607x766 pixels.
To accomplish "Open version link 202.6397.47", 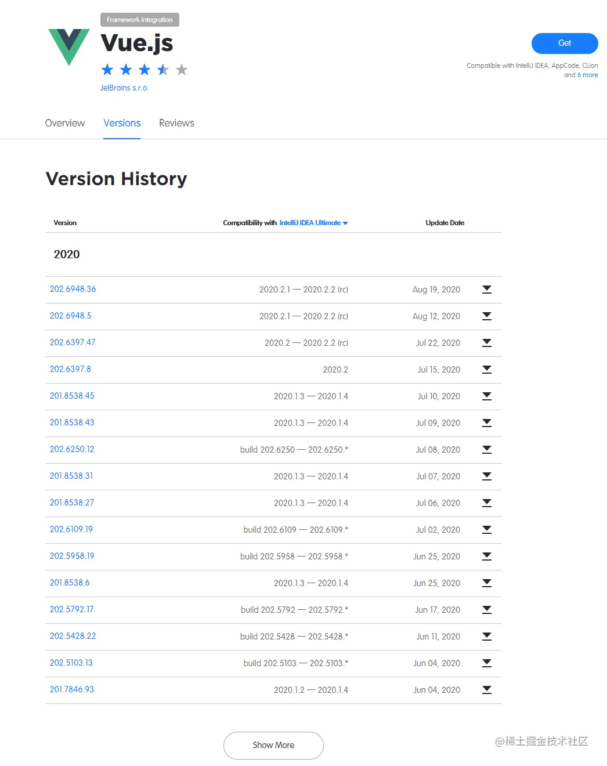I will coord(73,342).
